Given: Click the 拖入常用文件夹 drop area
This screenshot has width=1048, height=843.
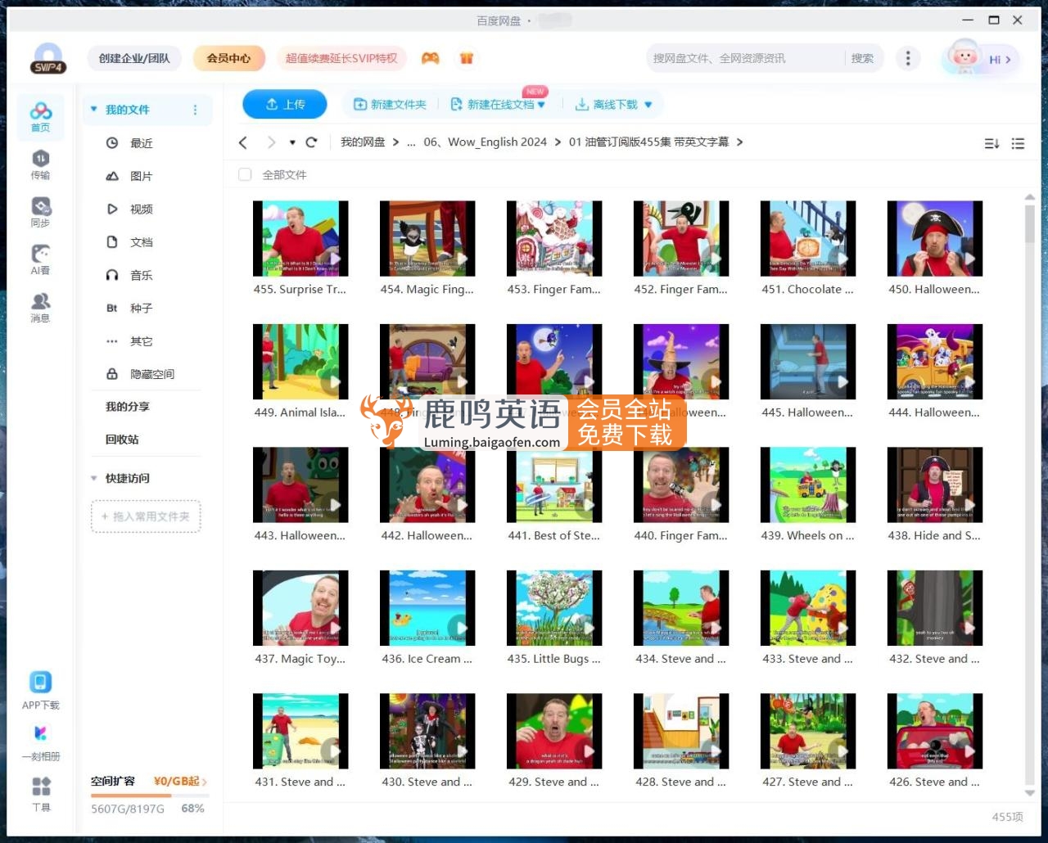Looking at the screenshot, I should [x=146, y=516].
